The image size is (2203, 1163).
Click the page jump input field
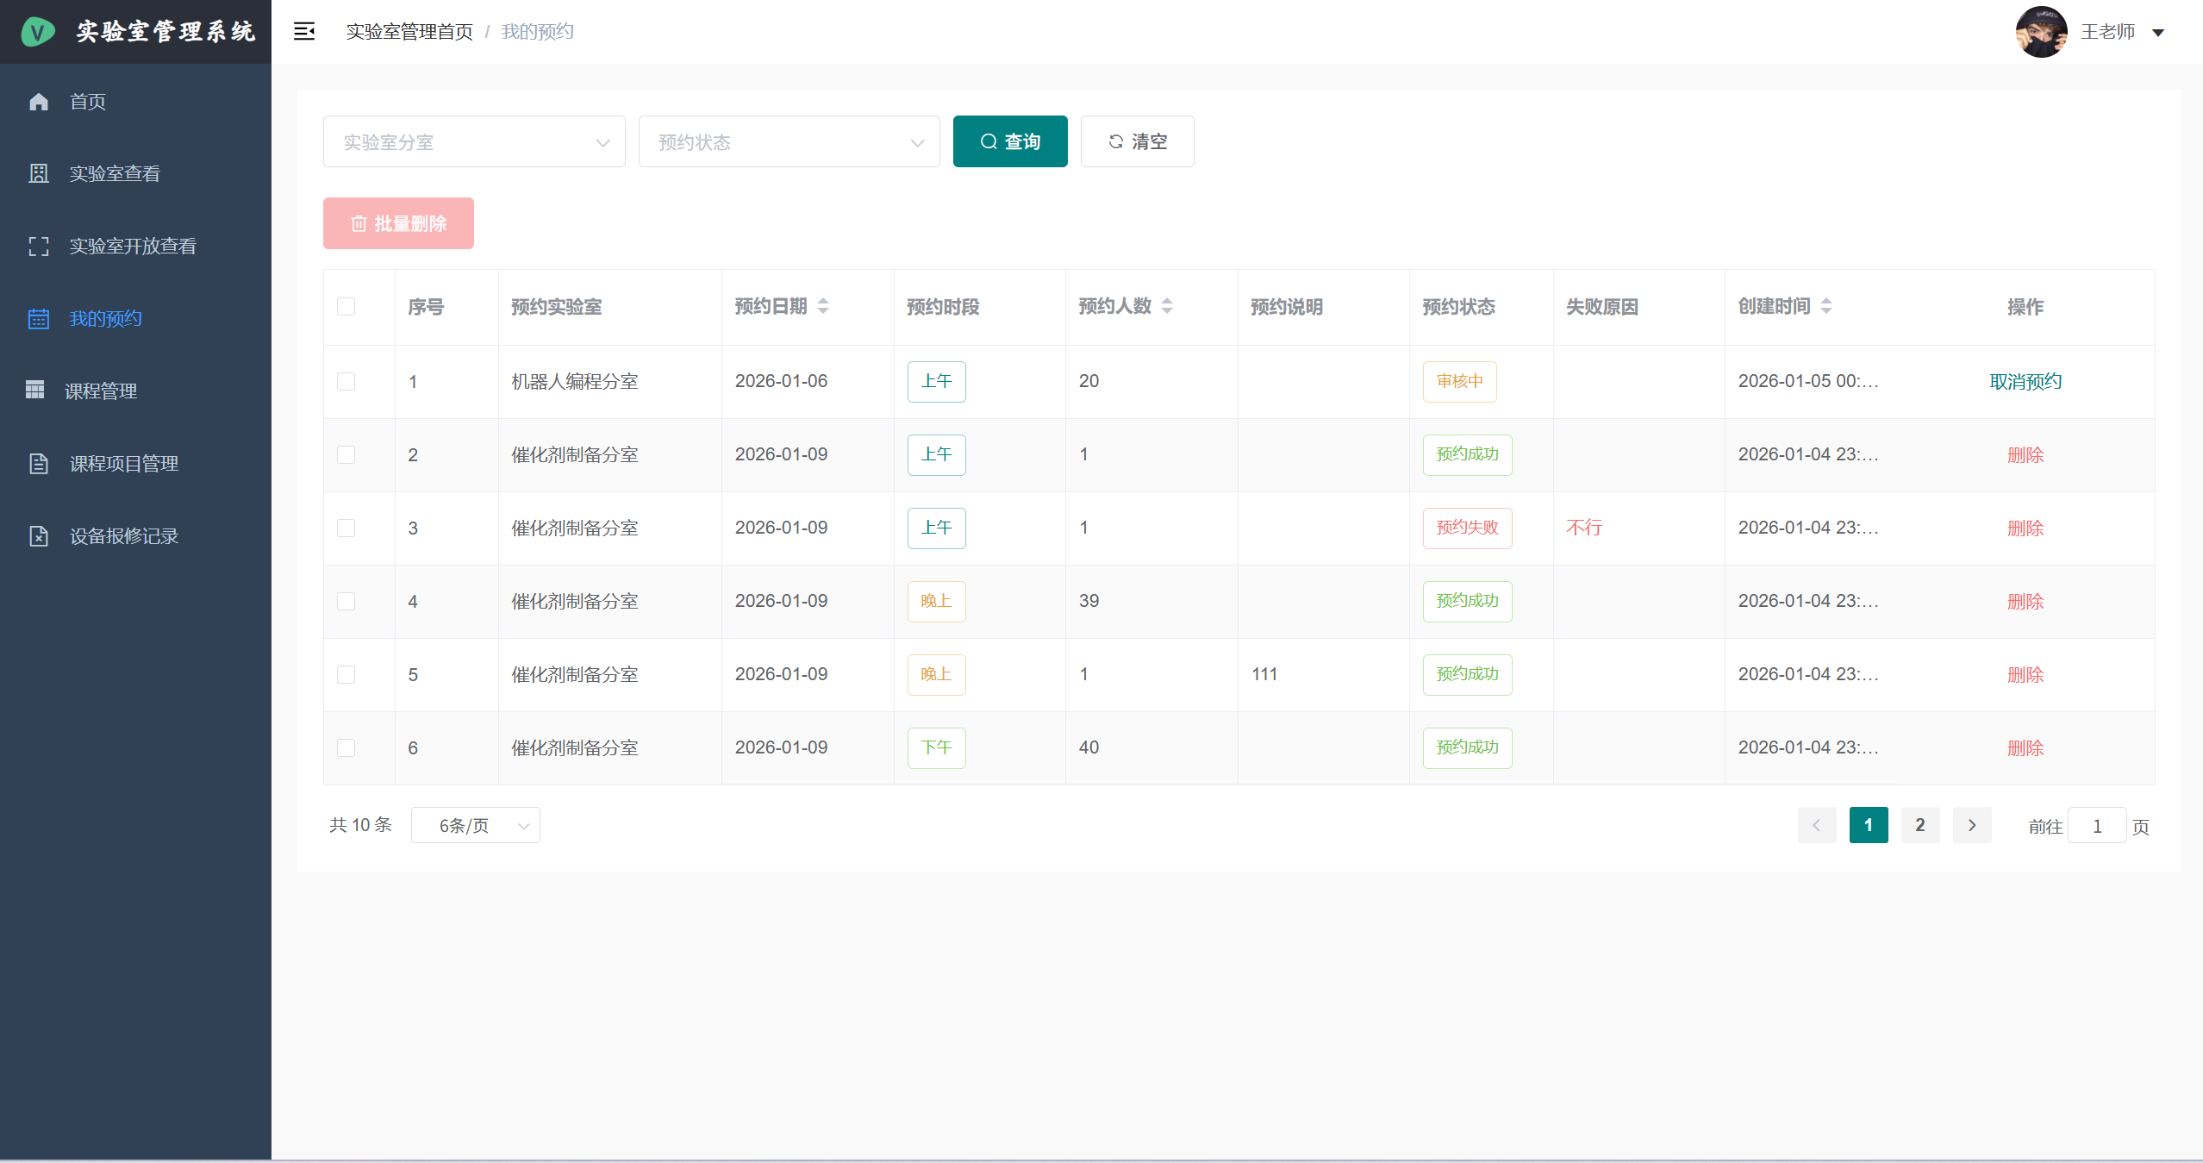pos(2096,826)
